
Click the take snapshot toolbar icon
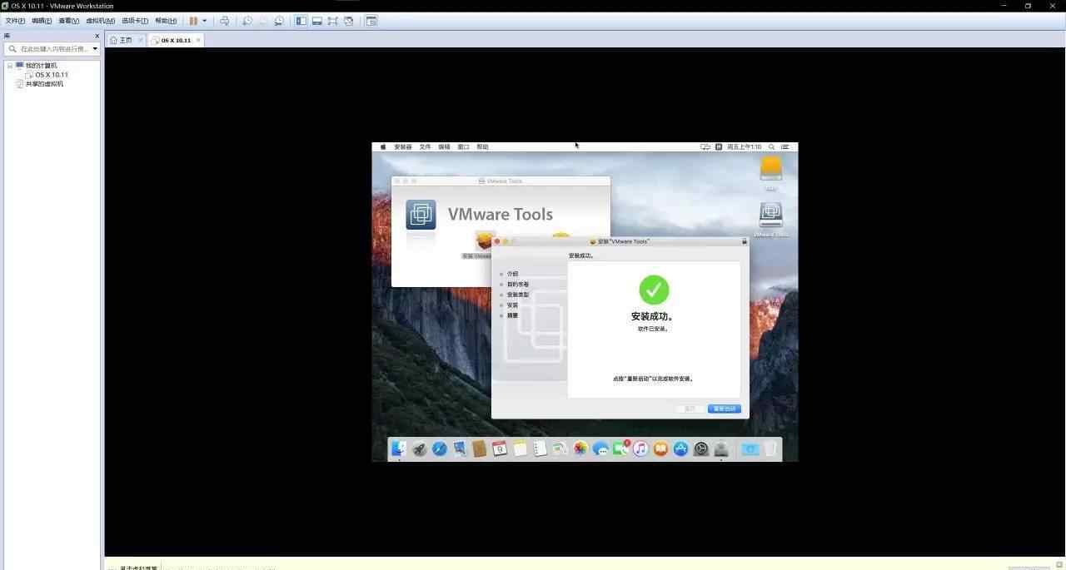247,21
